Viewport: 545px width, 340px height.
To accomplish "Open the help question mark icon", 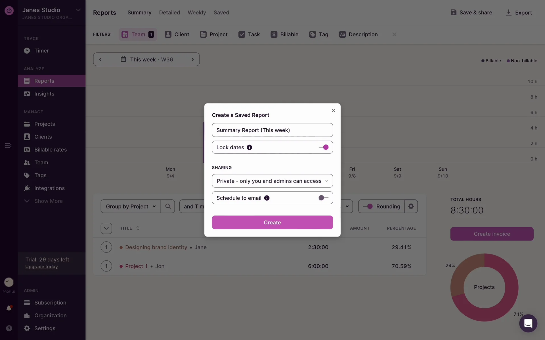I will [x=9, y=328].
